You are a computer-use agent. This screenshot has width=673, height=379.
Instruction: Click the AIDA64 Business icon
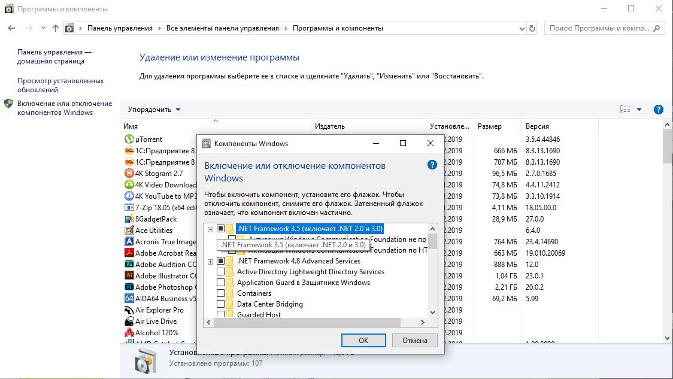[x=129, y=298]
